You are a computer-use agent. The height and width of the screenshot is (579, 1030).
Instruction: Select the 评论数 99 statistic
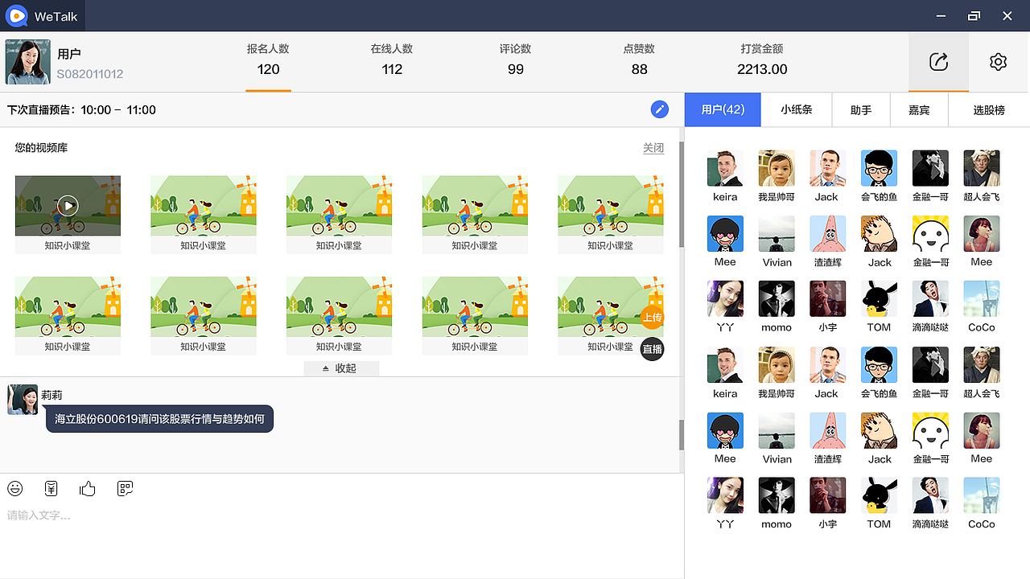click(516, 60)
